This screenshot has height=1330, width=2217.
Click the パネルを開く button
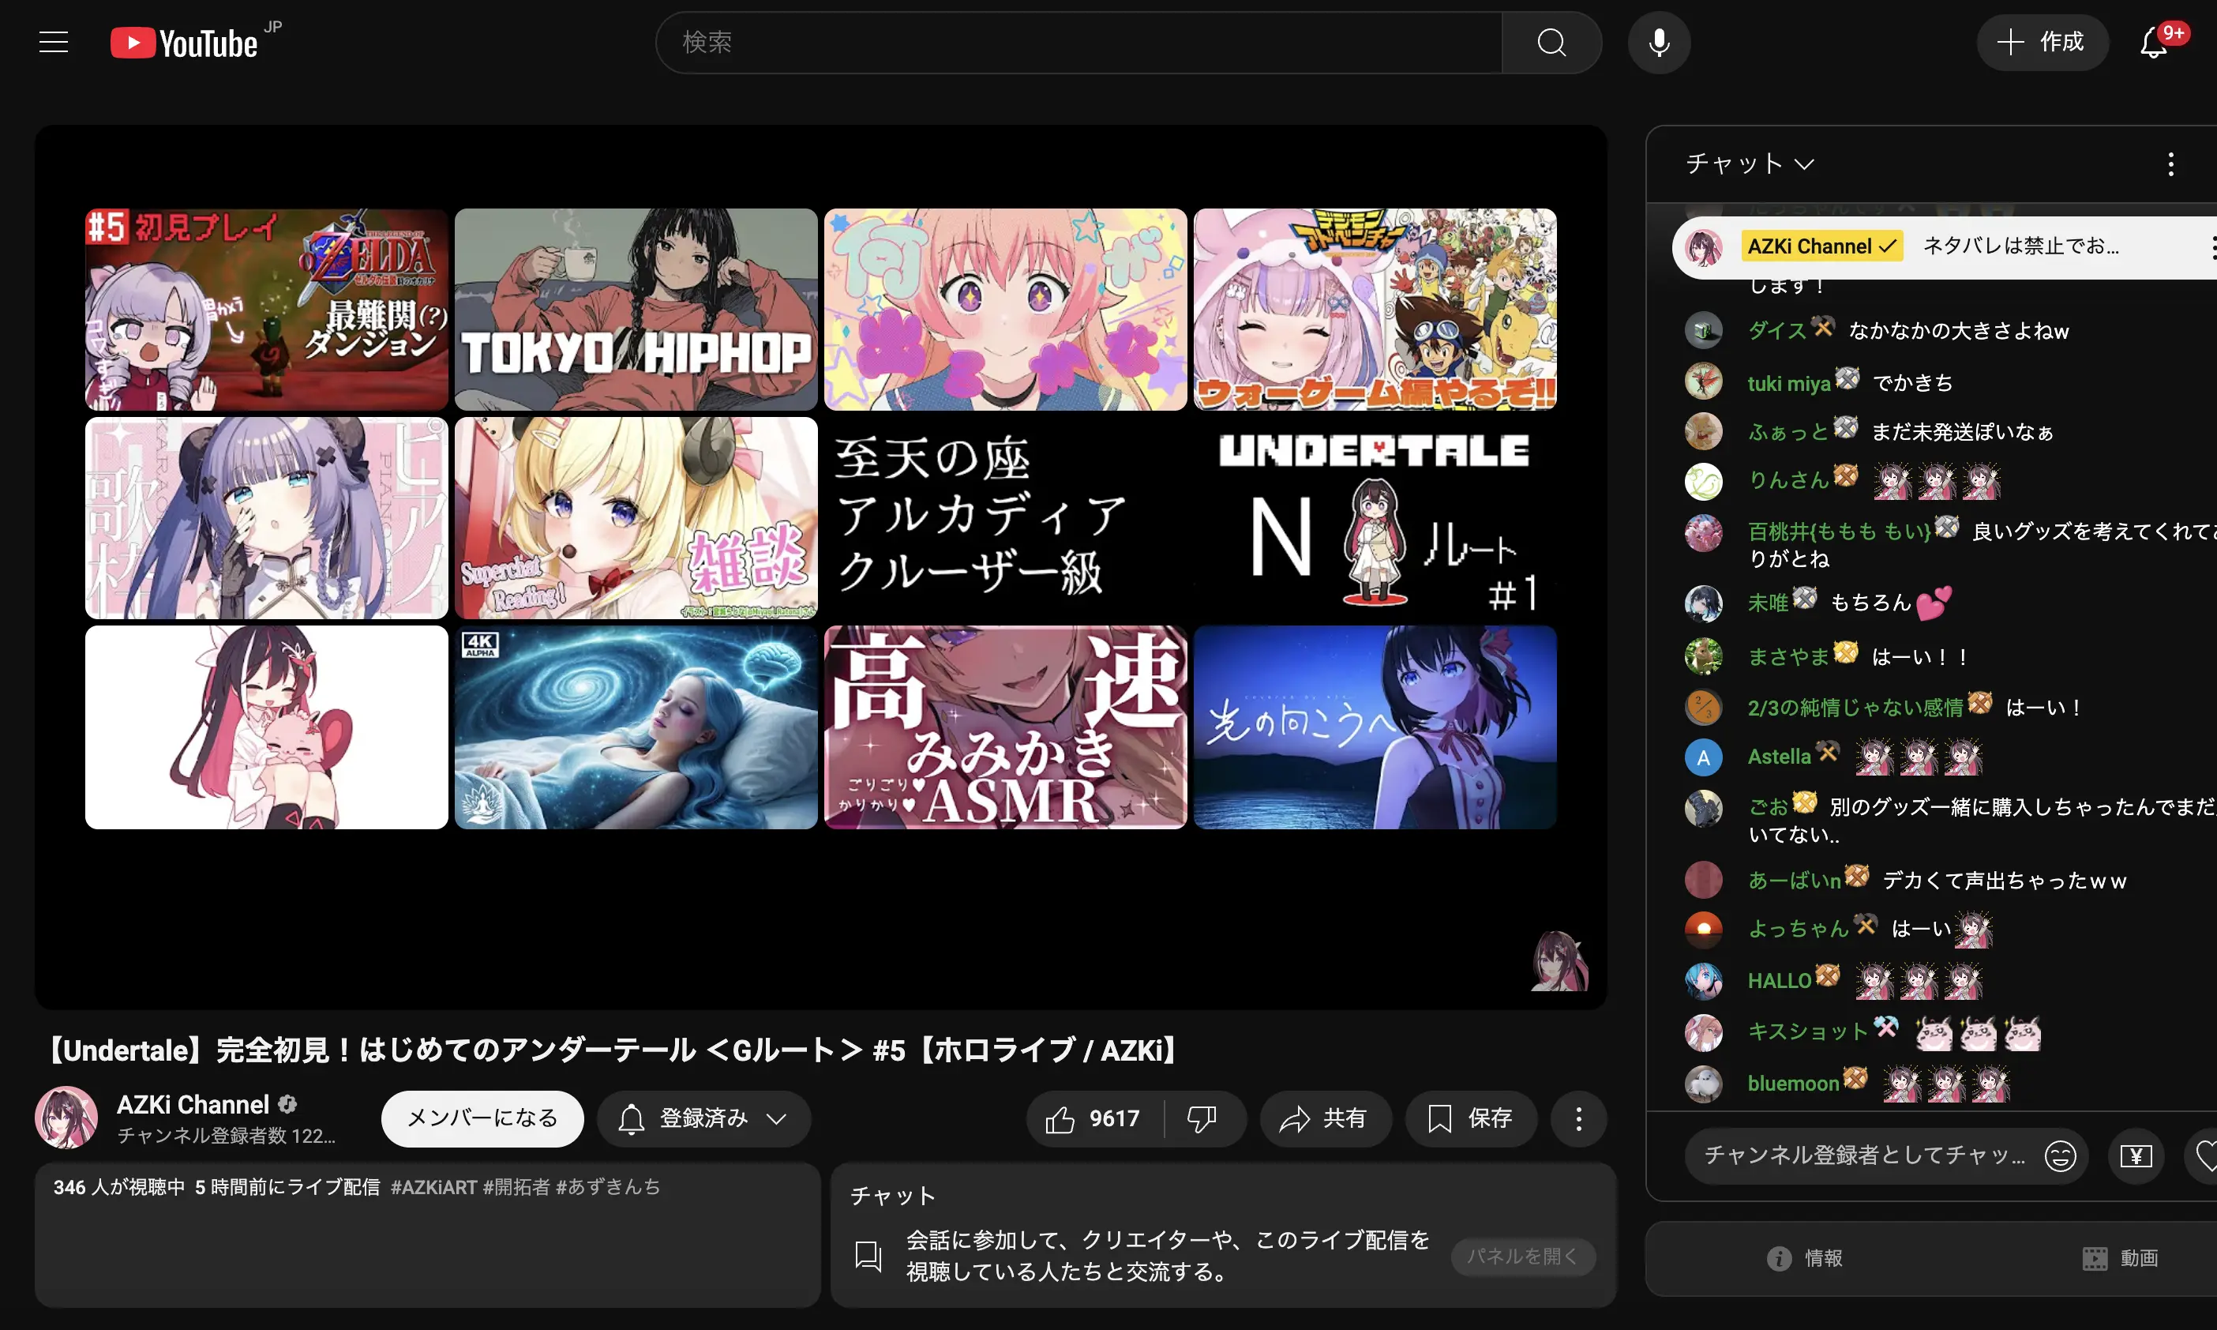1523,1257
